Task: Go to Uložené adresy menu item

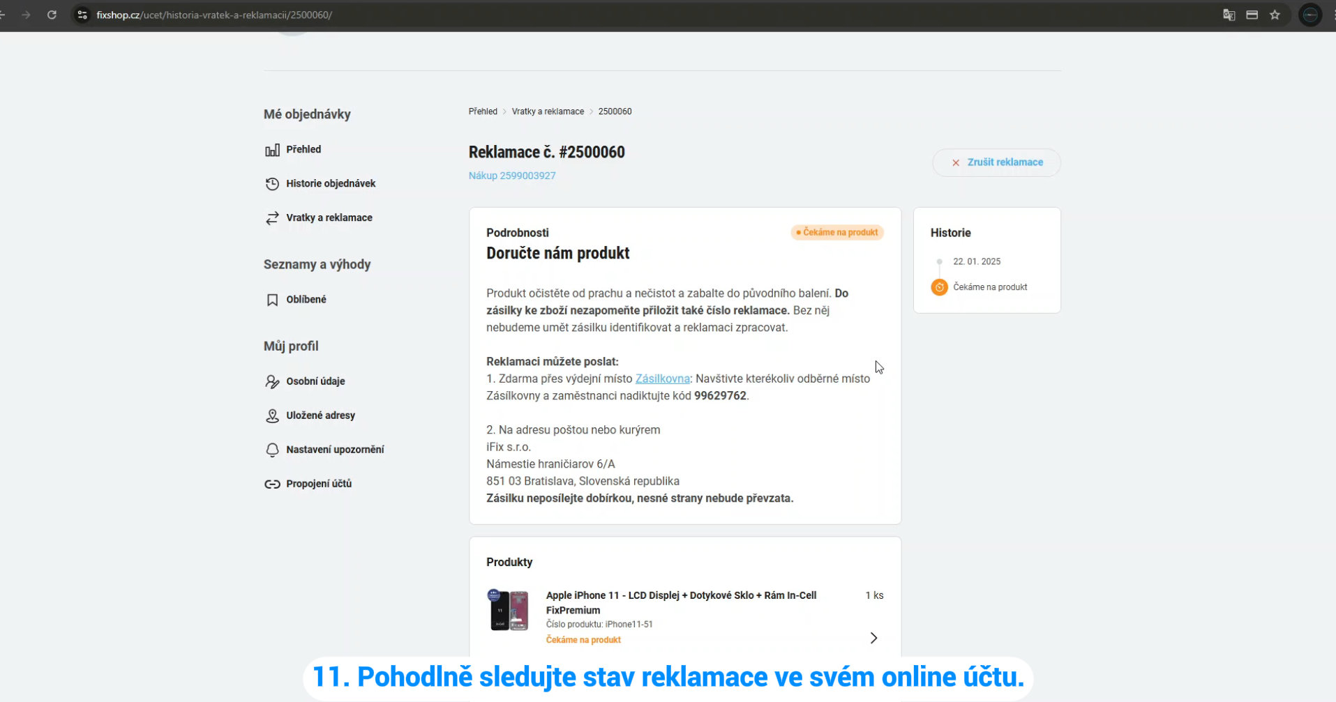Action: [x=320, y=415]
